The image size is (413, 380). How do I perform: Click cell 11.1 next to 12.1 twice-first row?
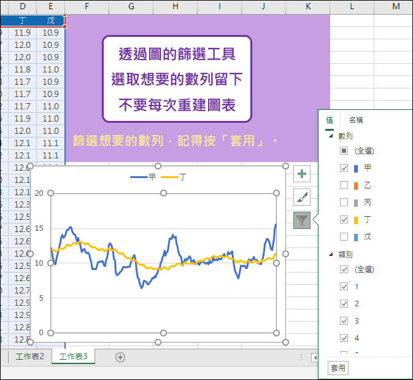pos(50,143)
